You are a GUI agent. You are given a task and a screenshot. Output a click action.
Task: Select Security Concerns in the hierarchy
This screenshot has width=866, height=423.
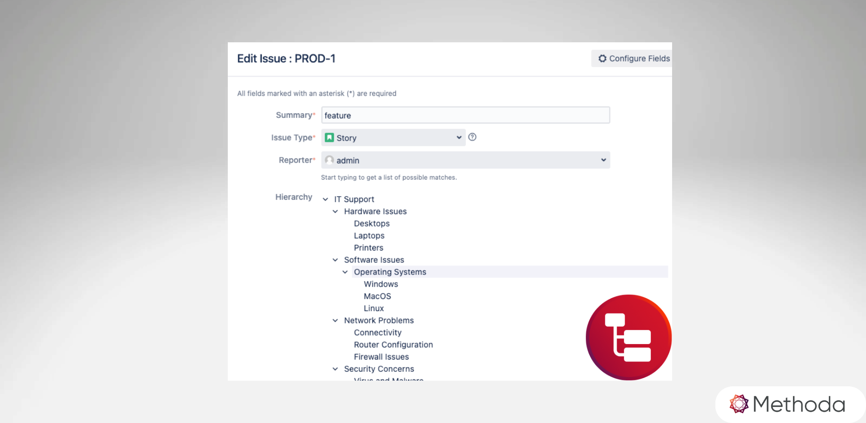coord(379,369)
